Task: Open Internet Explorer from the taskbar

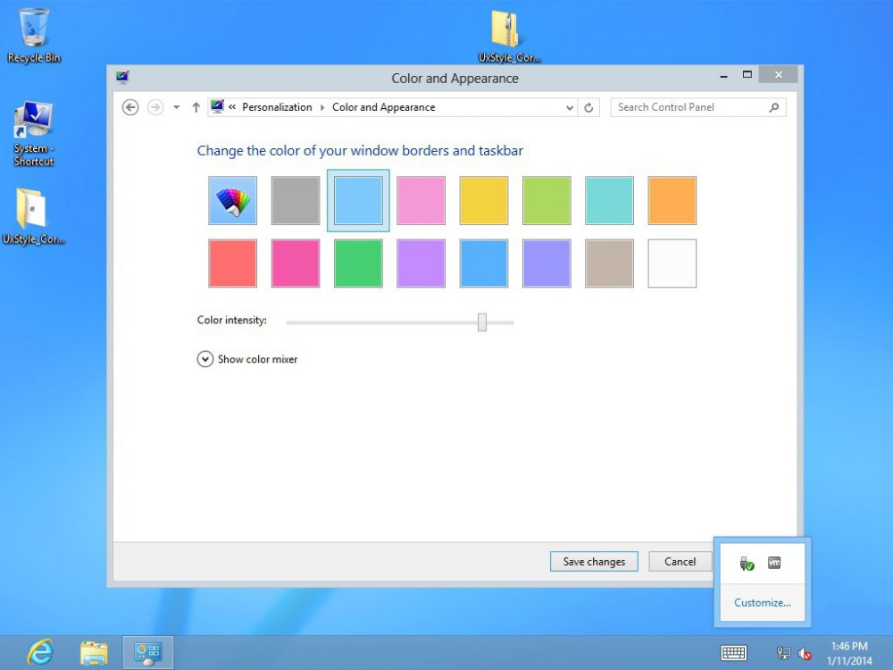Action: 39,652
